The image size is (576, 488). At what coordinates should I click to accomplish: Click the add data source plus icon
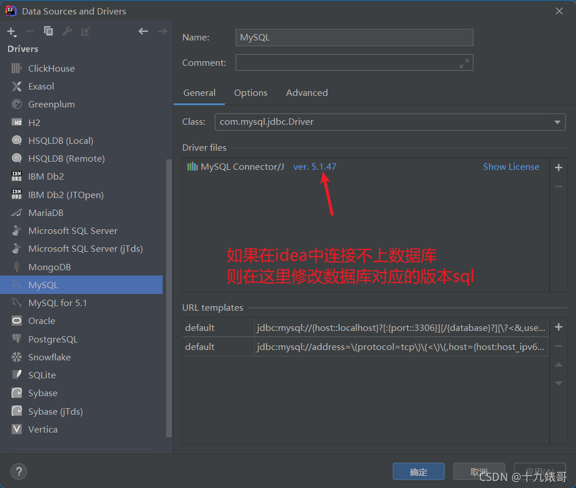click(x=12, y=32)
